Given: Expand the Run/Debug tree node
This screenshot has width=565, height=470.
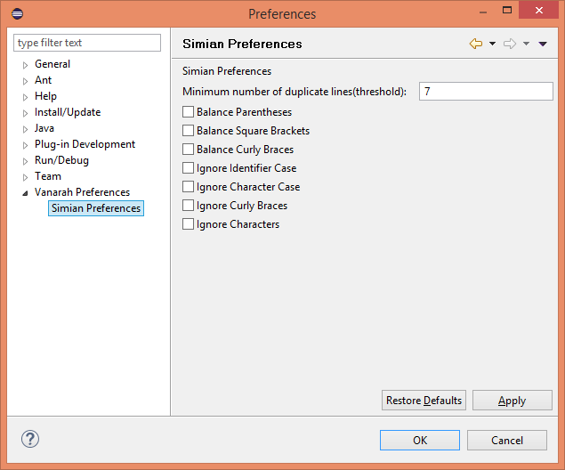Looking at the screenshot, I should tap(25, 161).
